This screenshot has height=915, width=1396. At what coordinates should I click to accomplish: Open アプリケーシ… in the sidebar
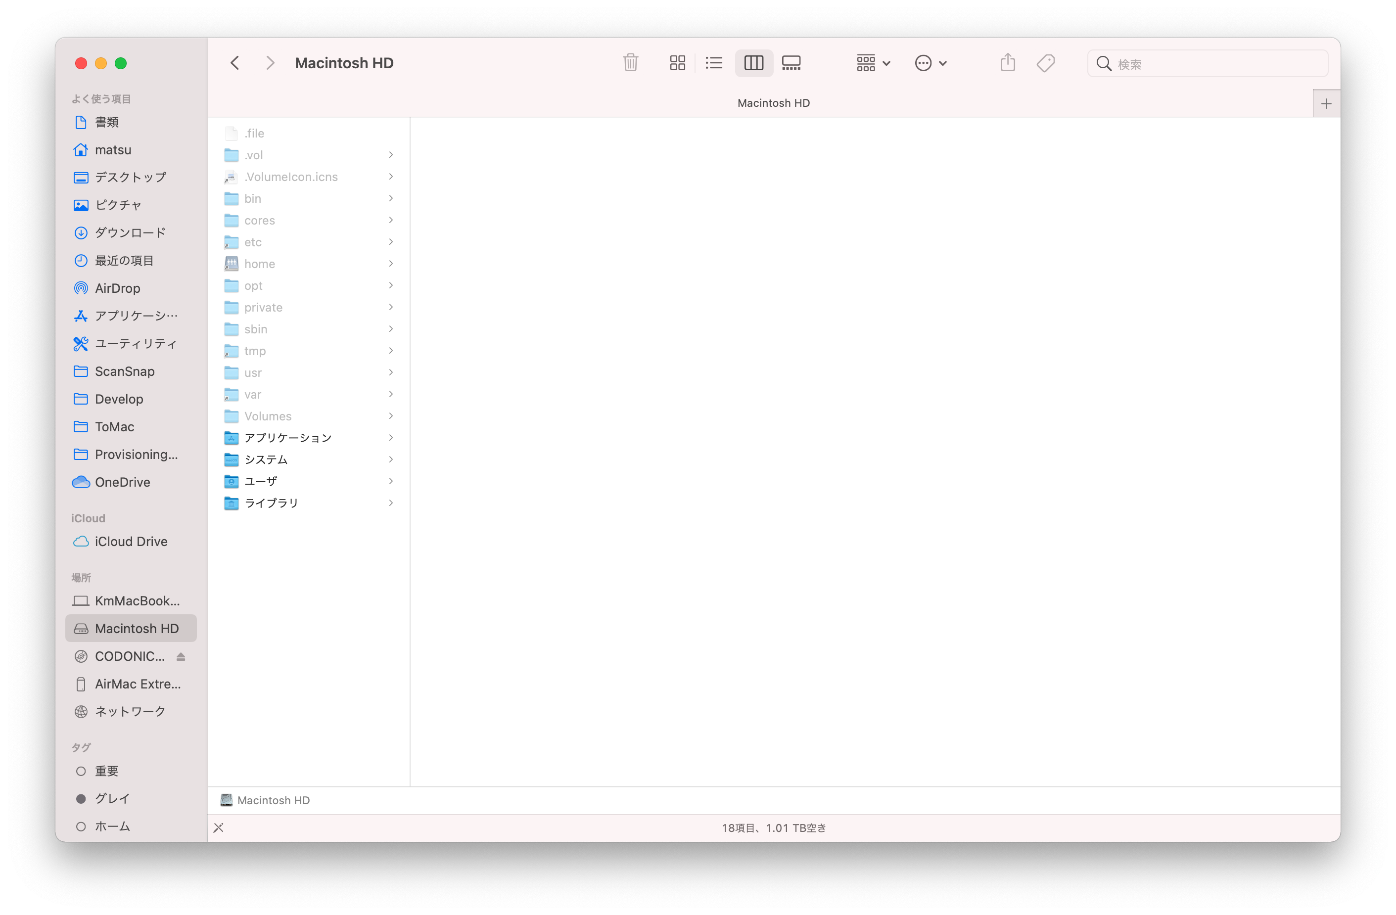(131, 316)
